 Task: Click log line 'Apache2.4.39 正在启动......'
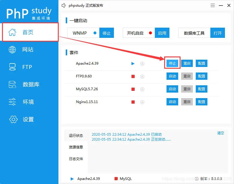tap(131, 139)
